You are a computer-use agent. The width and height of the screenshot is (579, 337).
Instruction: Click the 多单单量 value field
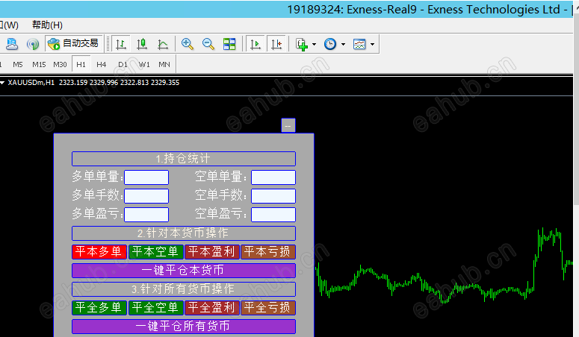[146, 177]
